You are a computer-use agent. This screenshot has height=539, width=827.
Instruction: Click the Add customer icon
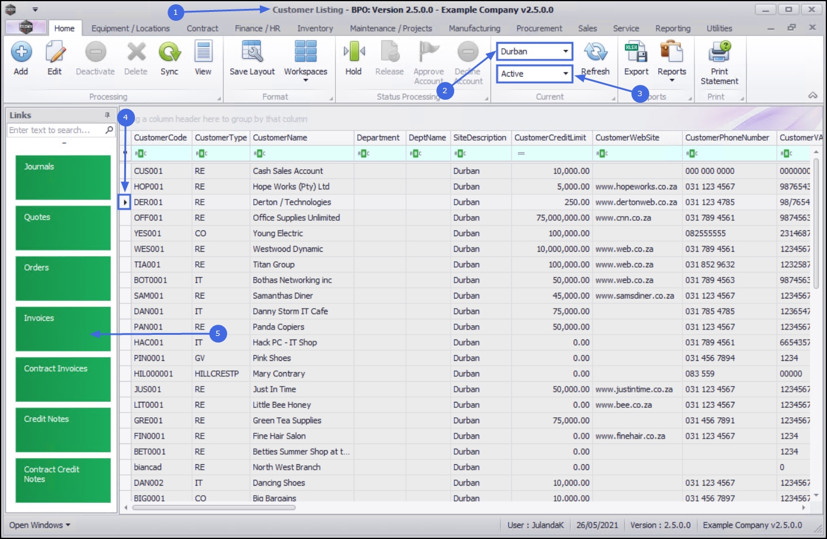pos(21,52)
